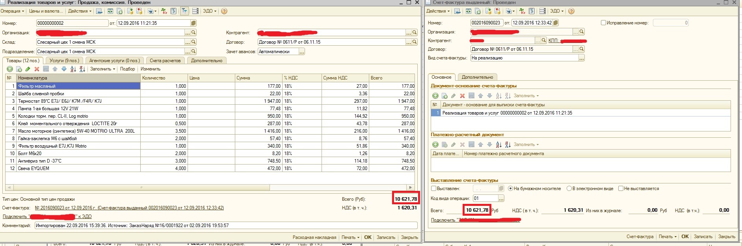Click the goods table horizontal scrollbar thumb

point(141,188)
